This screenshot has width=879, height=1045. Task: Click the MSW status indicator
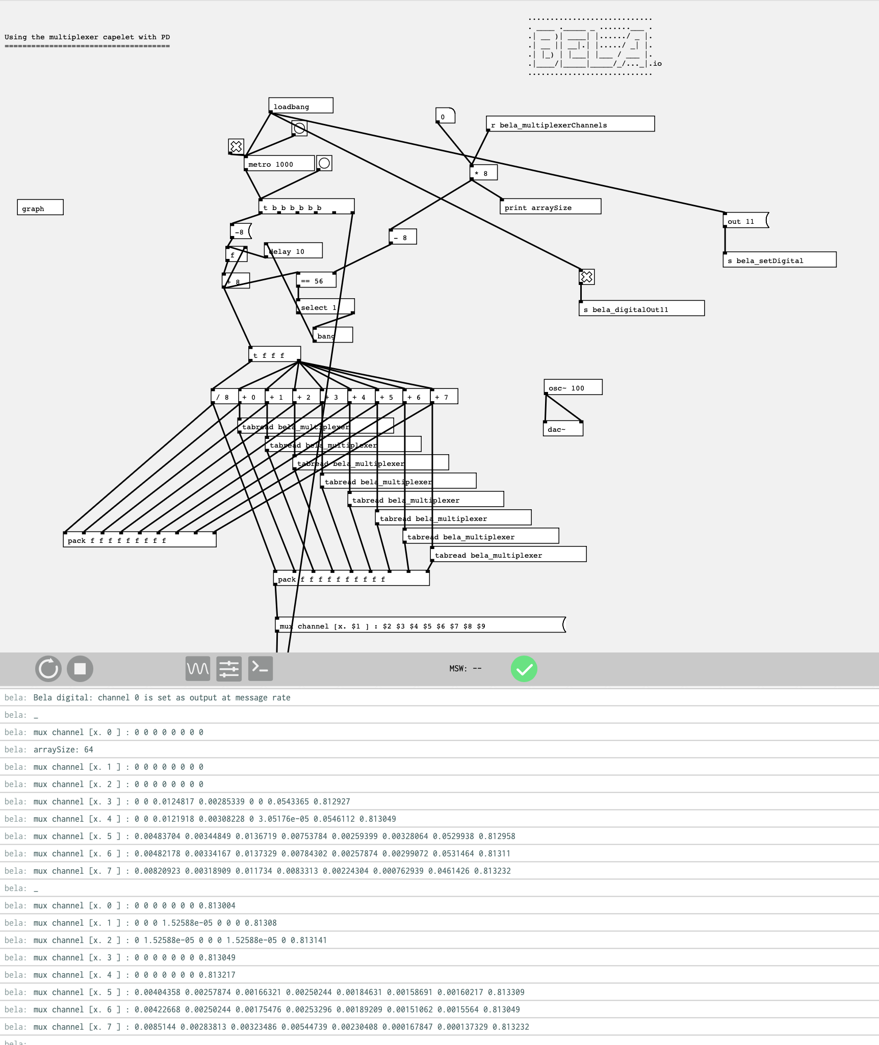464,669
